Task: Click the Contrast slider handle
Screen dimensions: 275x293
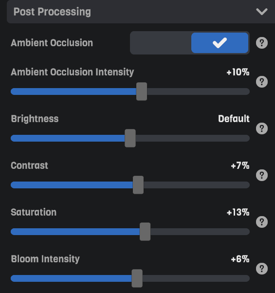Action: tap(138, 185)
